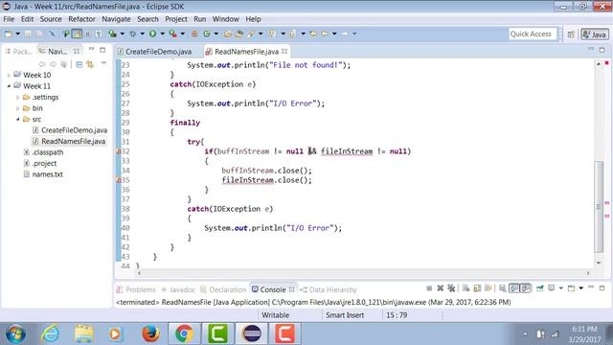Screen dimensions: 613x345
Task: Open the Debug dropdown arrow
Action: tap(143, 34)
